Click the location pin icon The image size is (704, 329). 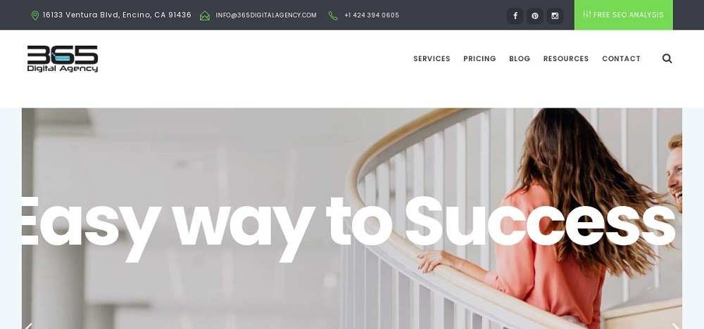[x=35, y=15]
